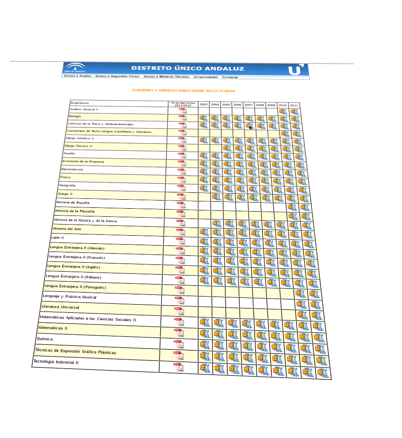Download the Biología 2003 exam
402x438 pixels.
(x=203, y=118)
